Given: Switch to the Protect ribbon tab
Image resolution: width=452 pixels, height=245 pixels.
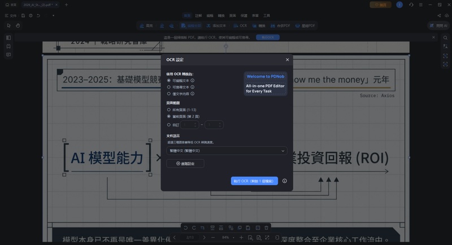Looking at the screenshot, I should pos(244,16).
